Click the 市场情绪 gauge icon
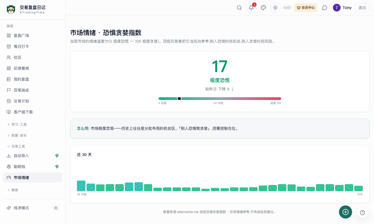374x224 pixels. (x=9, y=178)
